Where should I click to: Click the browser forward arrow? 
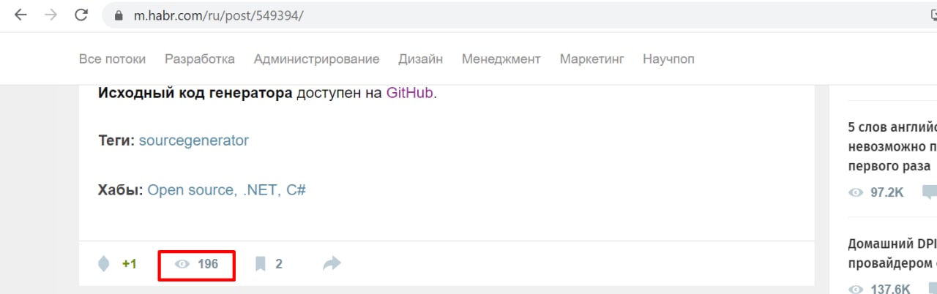coord(51,15)
